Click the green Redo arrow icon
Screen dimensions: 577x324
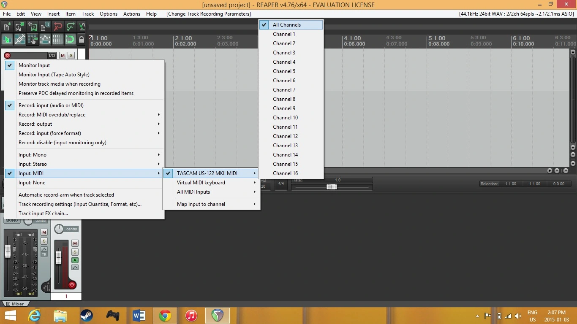click(71, 27)
